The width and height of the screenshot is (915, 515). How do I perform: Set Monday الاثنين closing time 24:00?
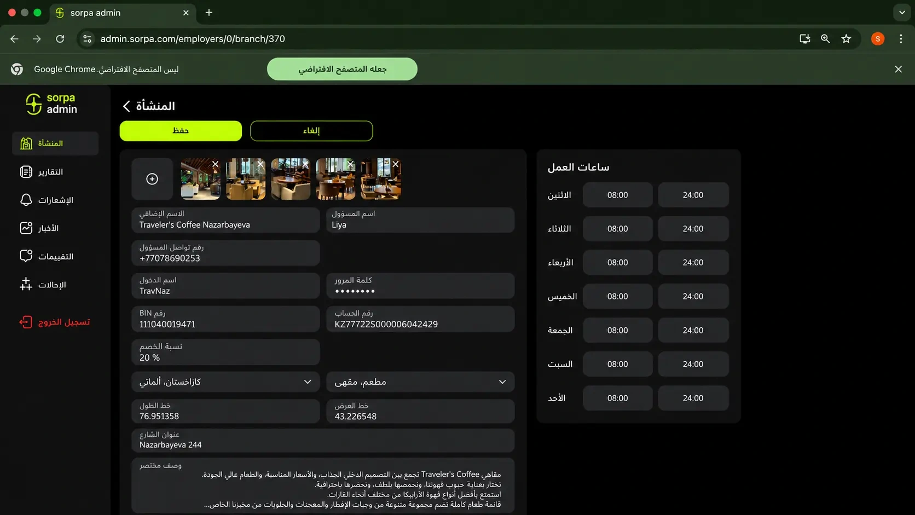(x=693, y=195)
